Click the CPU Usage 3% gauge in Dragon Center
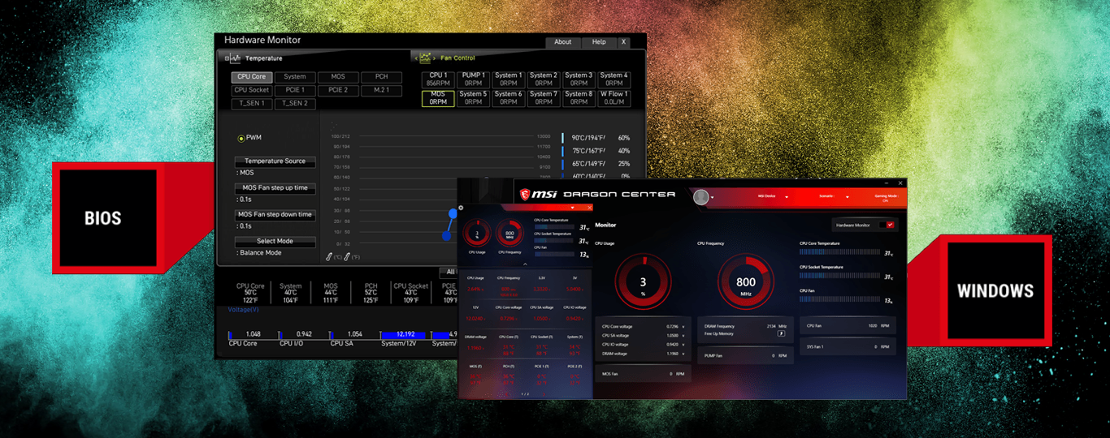This screenshot has width=1110, height=438. (643, 282)
